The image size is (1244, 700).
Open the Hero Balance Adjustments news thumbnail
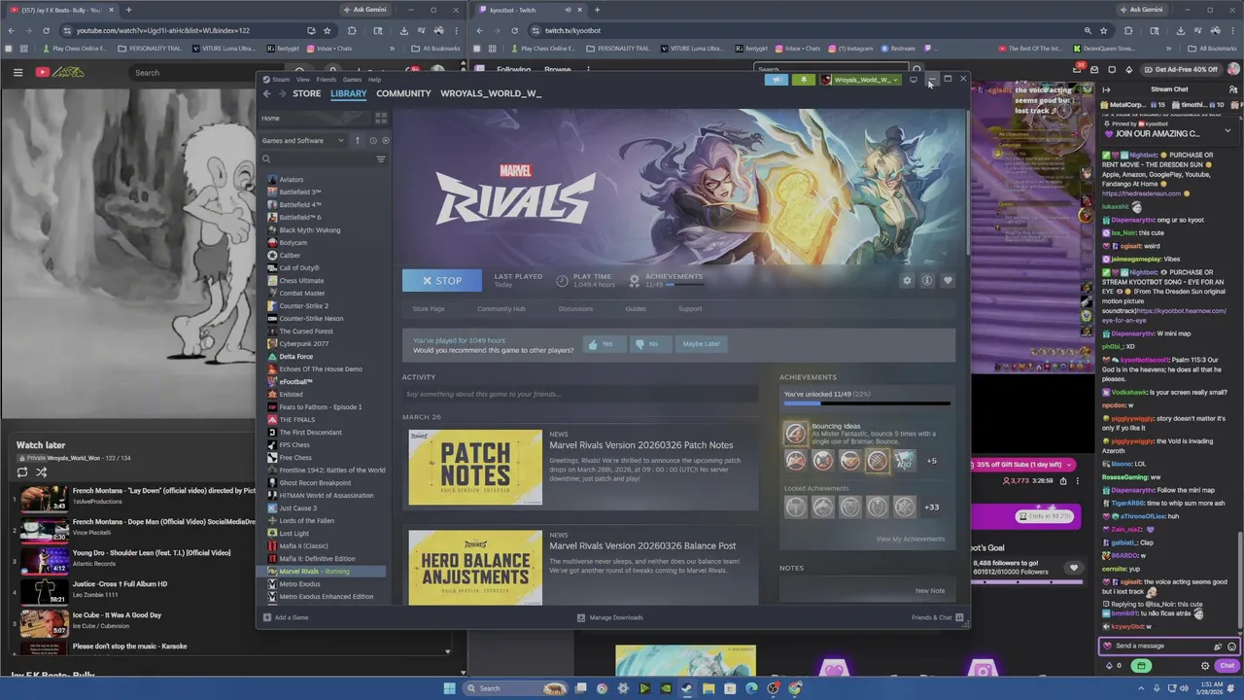475,567
